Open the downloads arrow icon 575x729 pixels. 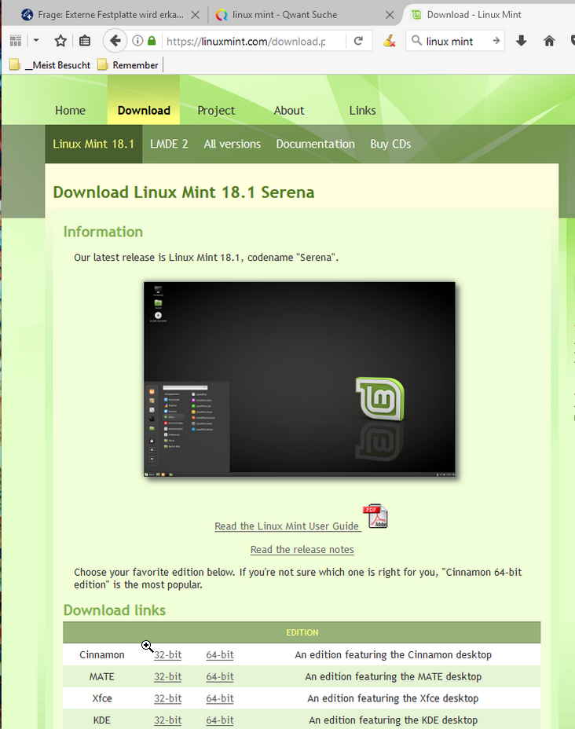pyautogui.click(x=521, y=41)
